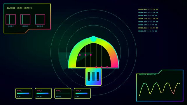This screenshot has height=105, width=187.
Task: Click the SCAN_1 label
Action: (x=20, y=91)
